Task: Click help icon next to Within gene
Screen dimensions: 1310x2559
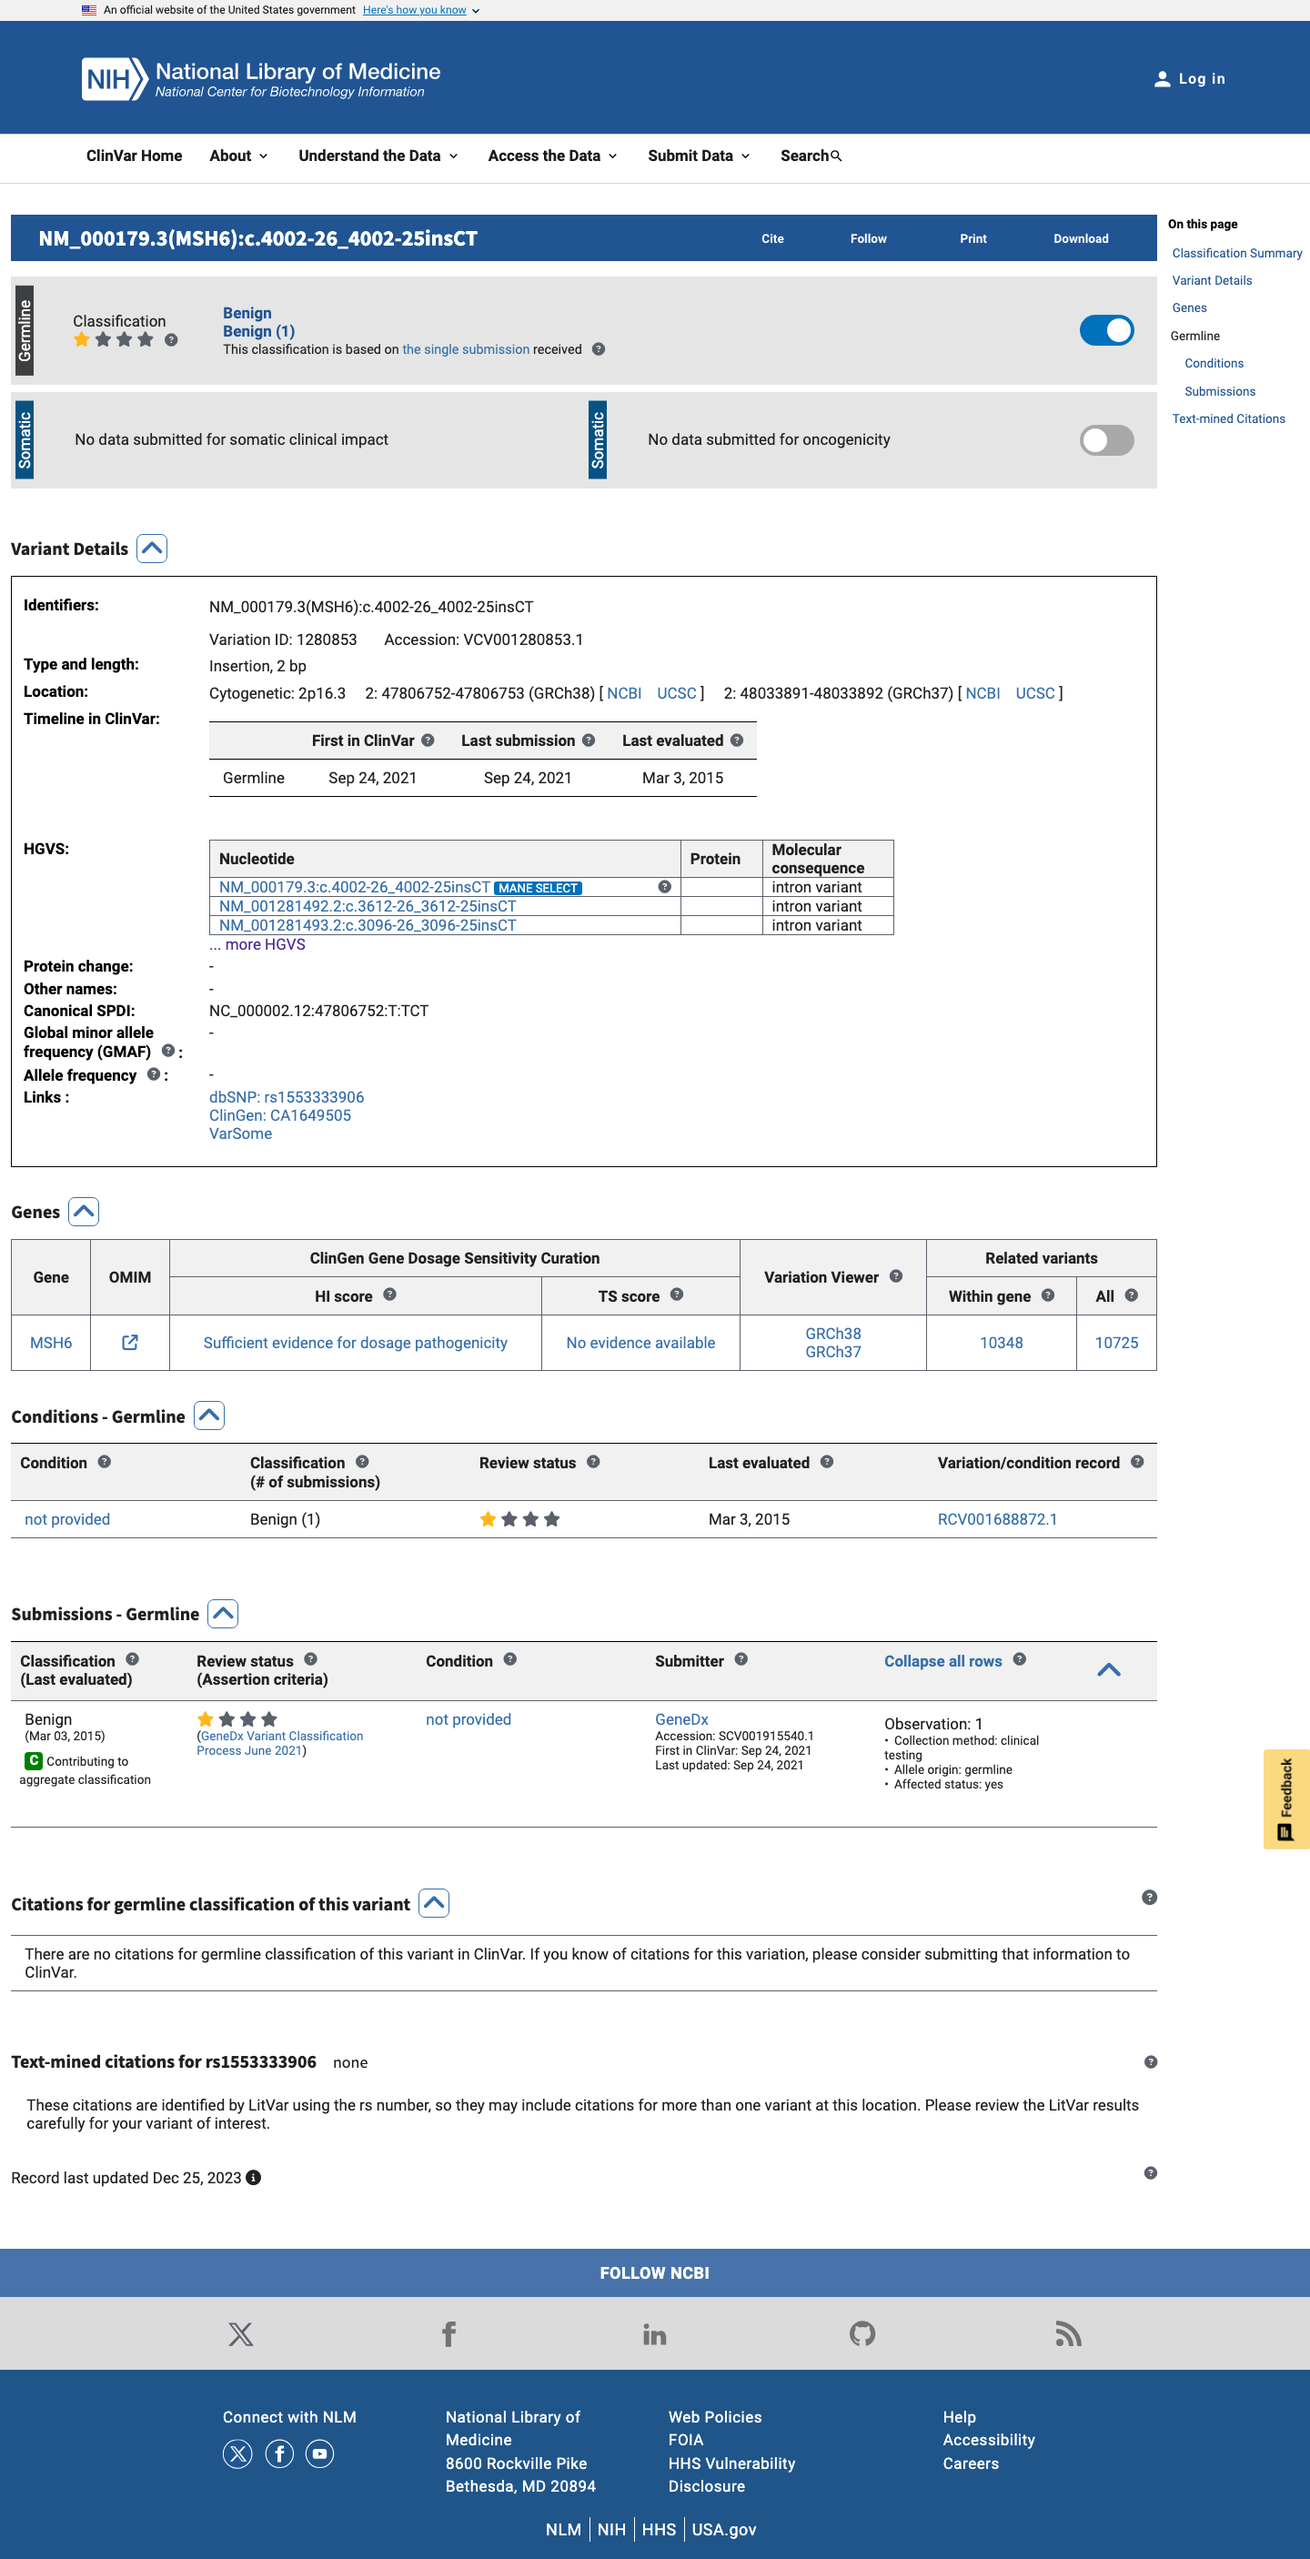Action: coord(1048,1295)
